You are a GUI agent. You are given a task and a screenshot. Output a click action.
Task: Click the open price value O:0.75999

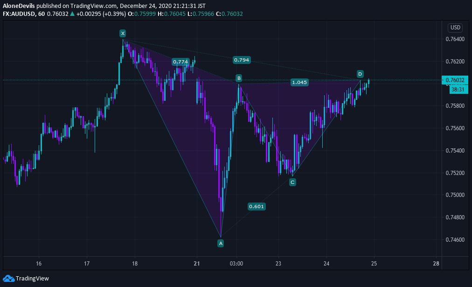coord(142,14)
